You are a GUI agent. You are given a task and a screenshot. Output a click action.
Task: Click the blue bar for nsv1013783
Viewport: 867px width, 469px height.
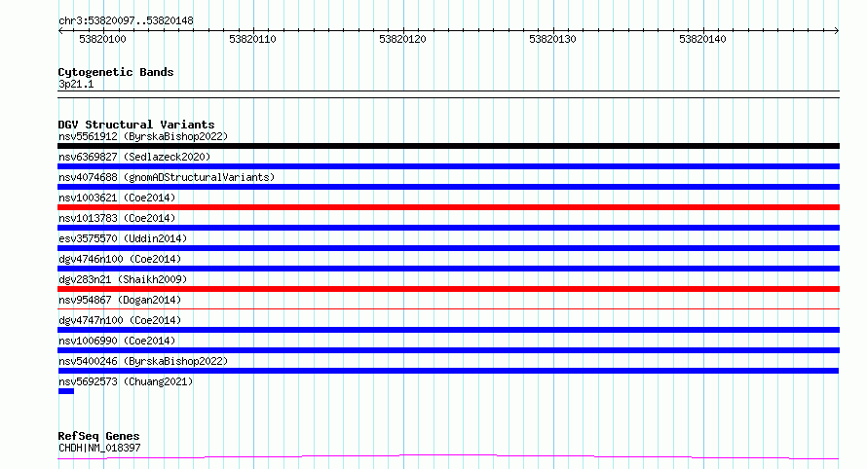click(448, 228)
